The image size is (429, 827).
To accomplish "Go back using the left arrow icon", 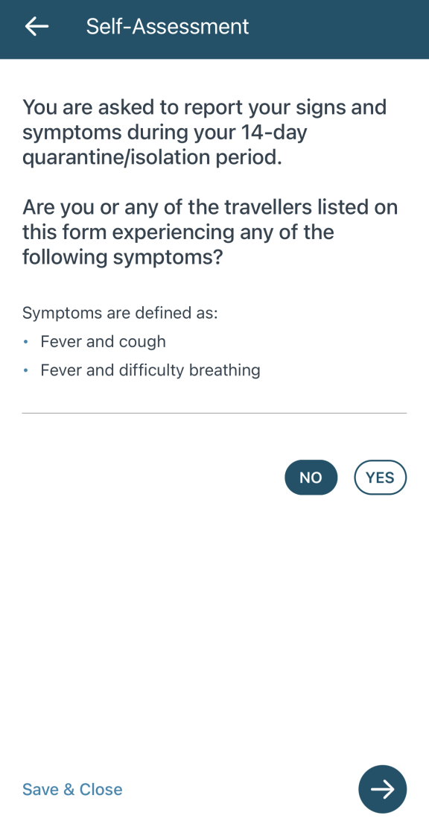I will pos(36,26).
